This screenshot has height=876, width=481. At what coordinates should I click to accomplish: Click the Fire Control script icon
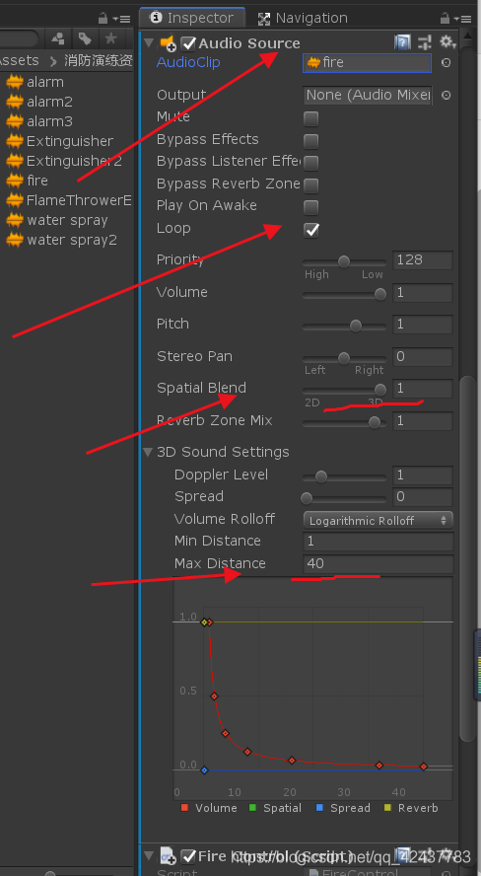[168, 855]
